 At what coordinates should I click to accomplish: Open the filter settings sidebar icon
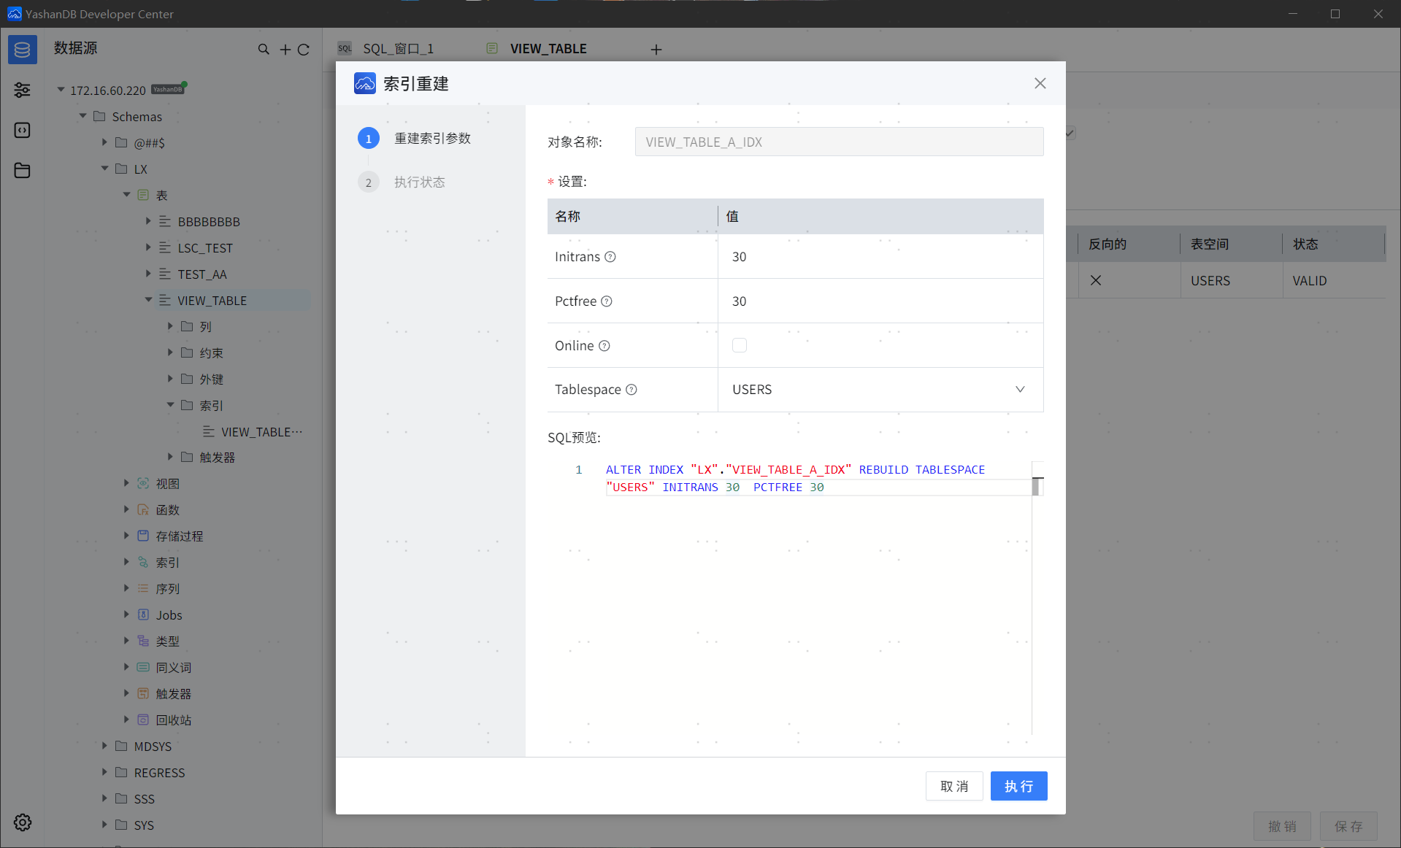pyautogui.click(x=22, y=90)
